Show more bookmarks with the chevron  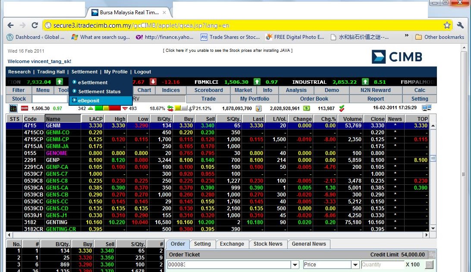pos(406,35)
